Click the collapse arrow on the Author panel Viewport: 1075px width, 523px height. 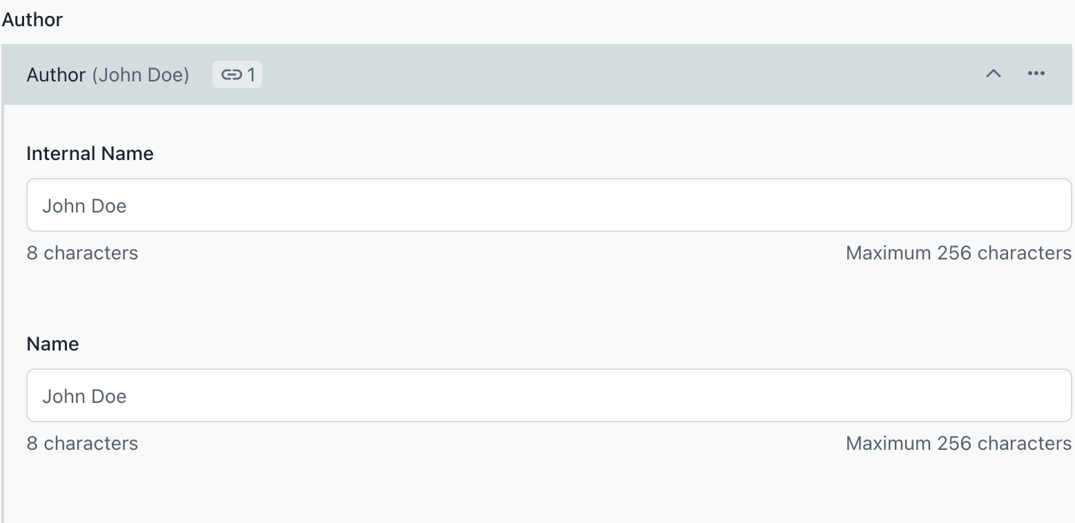click(x=993, y=74)
